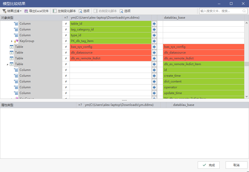Select the green operator cell
Screen dimensions: 249x172
click(x=204, y=87)
